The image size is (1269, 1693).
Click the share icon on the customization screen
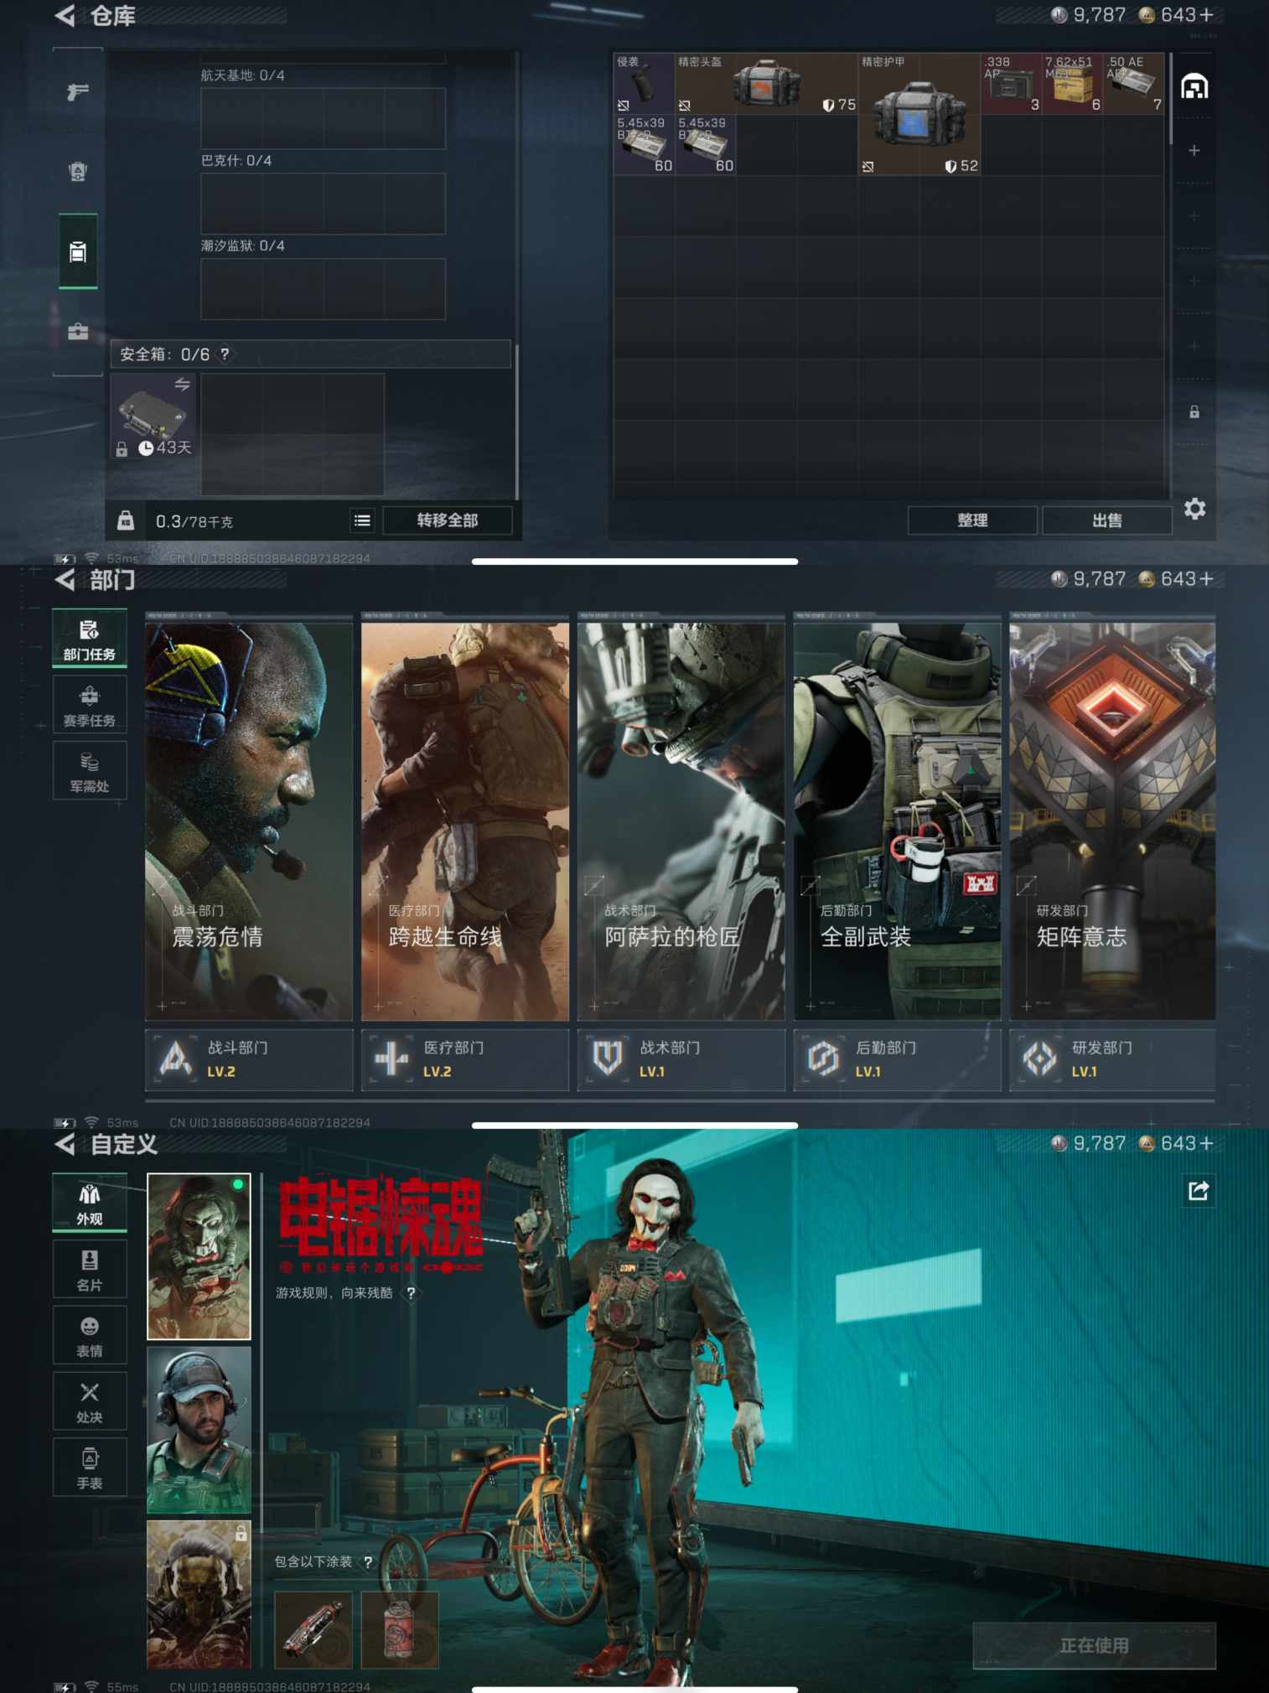coord(1198,1190)
